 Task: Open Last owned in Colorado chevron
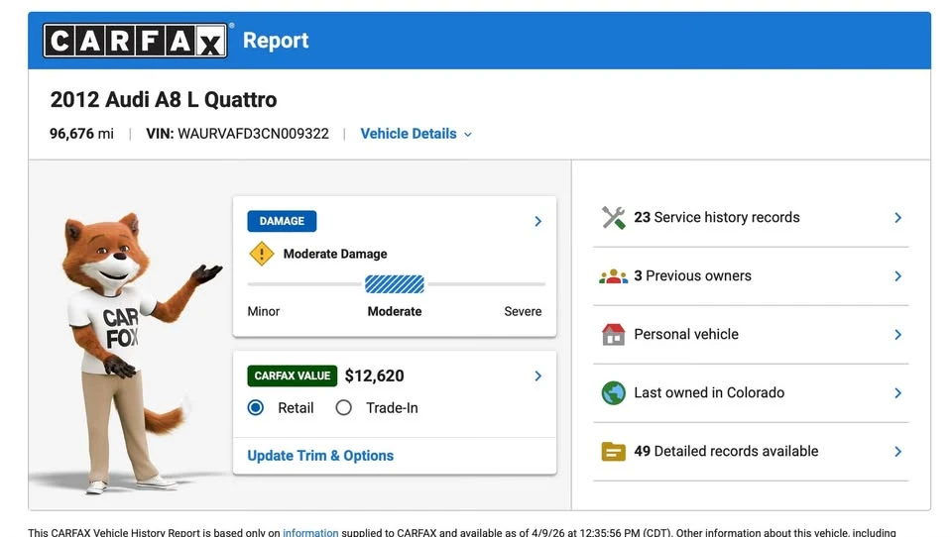(x=898, y=393)
